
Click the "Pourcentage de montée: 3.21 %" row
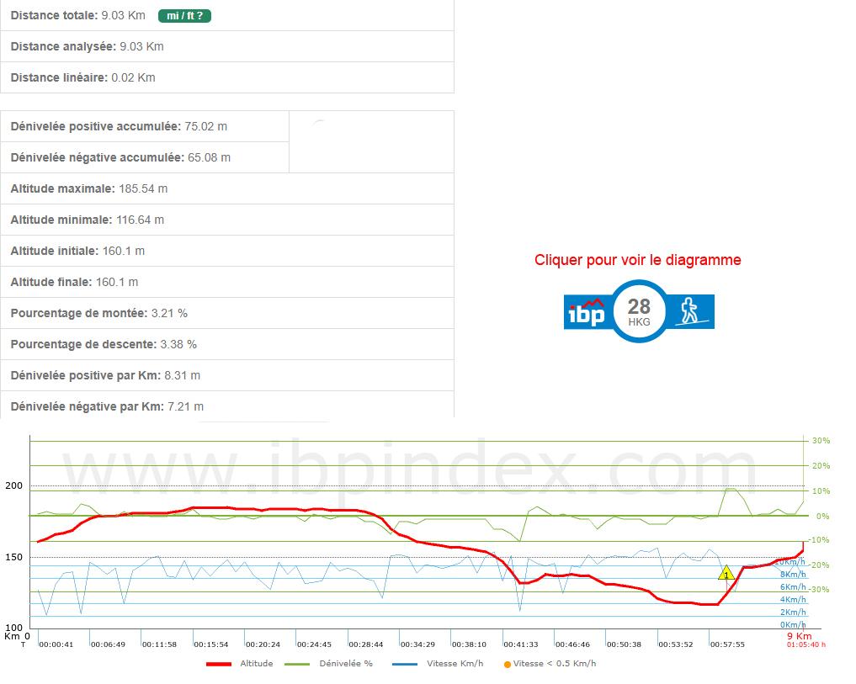pyautogui.click(x=227, y=313)
